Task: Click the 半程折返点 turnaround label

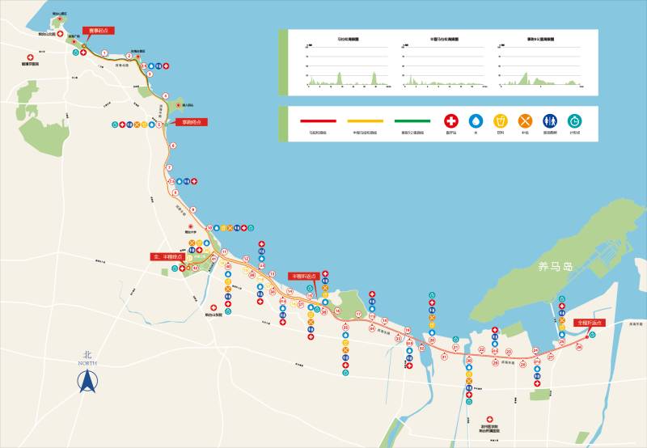Action: 305,276
